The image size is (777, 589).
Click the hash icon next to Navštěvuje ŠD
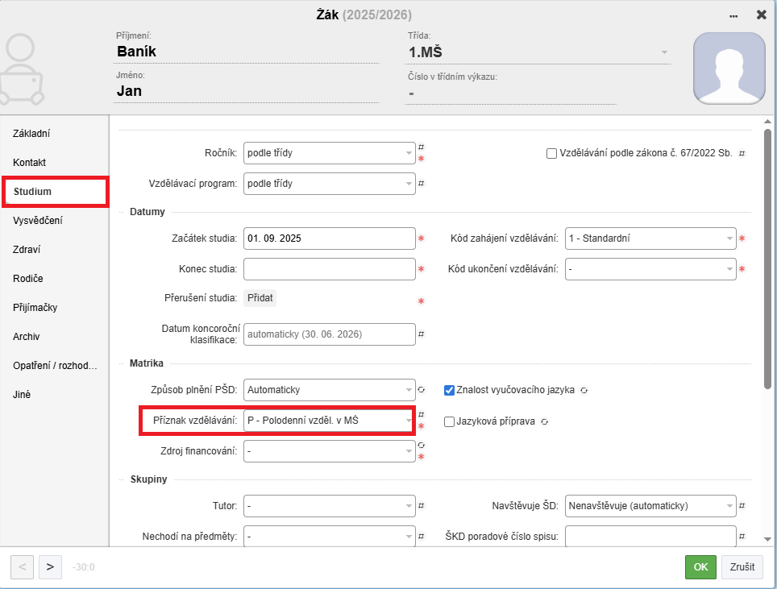tap(742, 506)
